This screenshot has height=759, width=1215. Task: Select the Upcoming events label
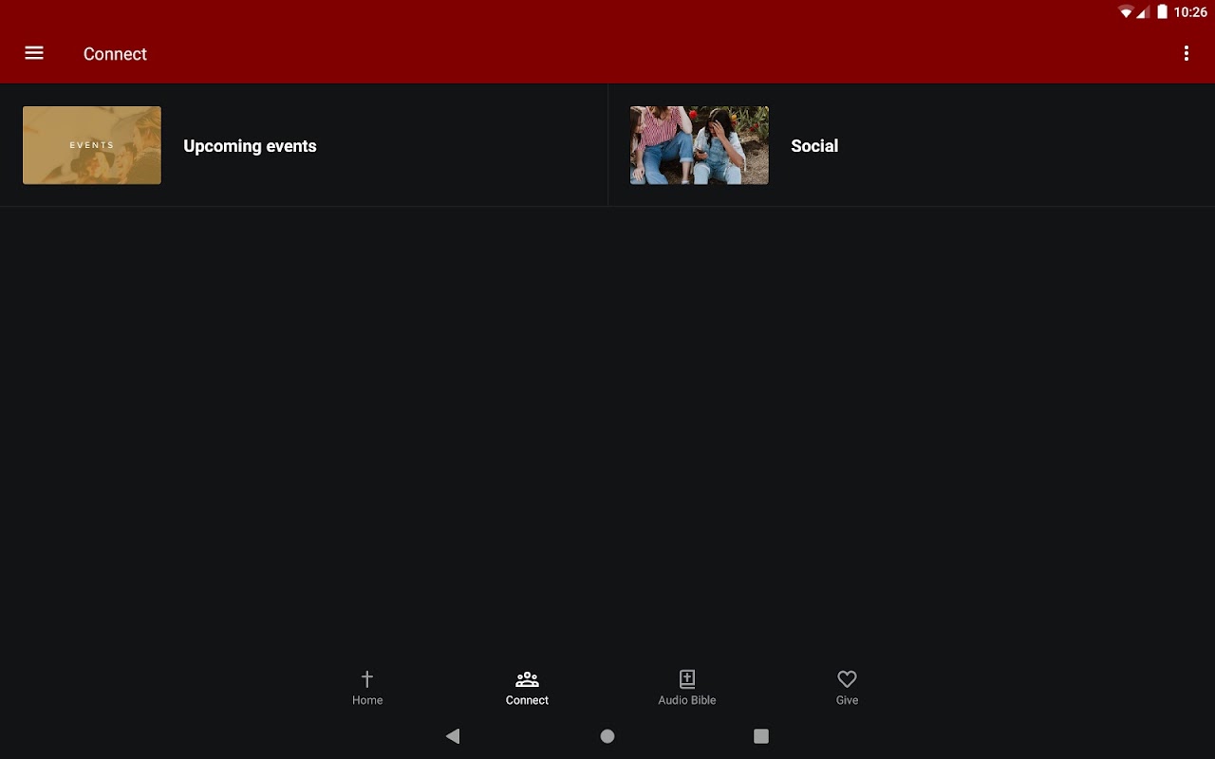coord(250,146)
